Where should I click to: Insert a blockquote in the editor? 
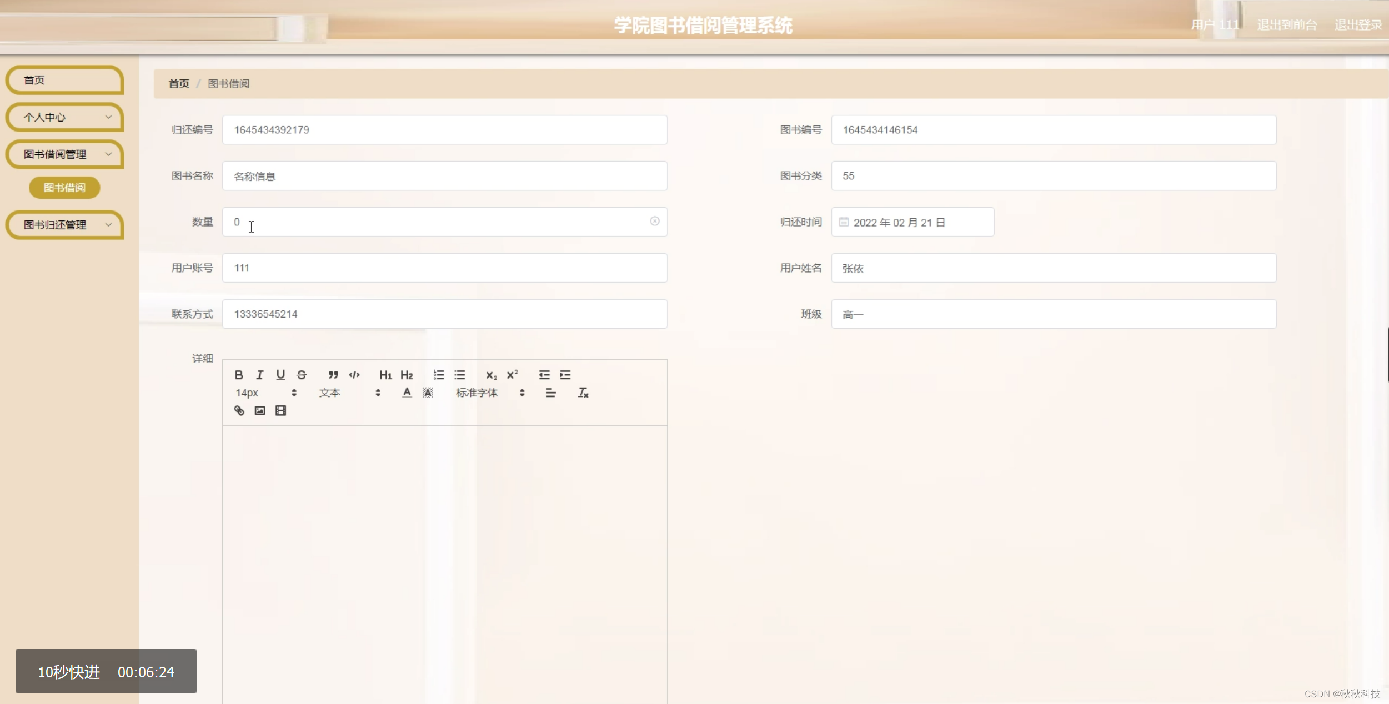(334, 375)
